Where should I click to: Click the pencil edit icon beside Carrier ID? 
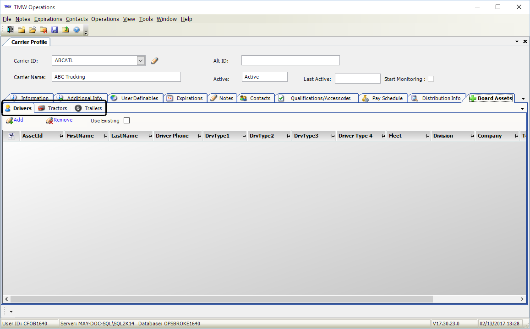(154, 61)
